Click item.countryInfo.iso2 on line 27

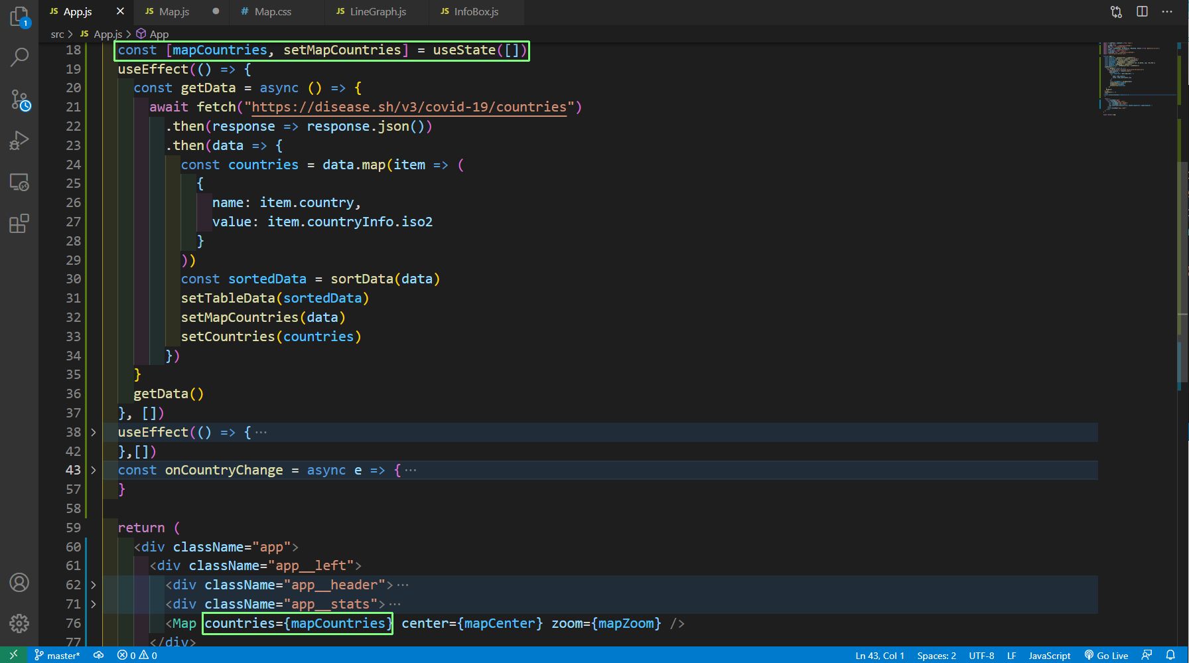[350, 222]
